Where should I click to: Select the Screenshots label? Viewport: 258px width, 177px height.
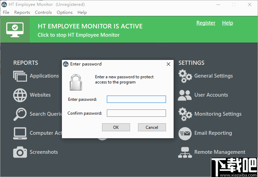(x=44, y=152)
